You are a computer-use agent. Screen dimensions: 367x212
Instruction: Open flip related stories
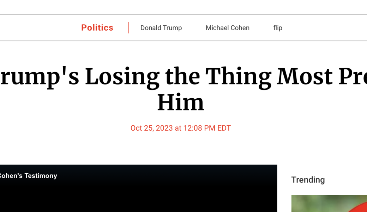click(277, 28)
